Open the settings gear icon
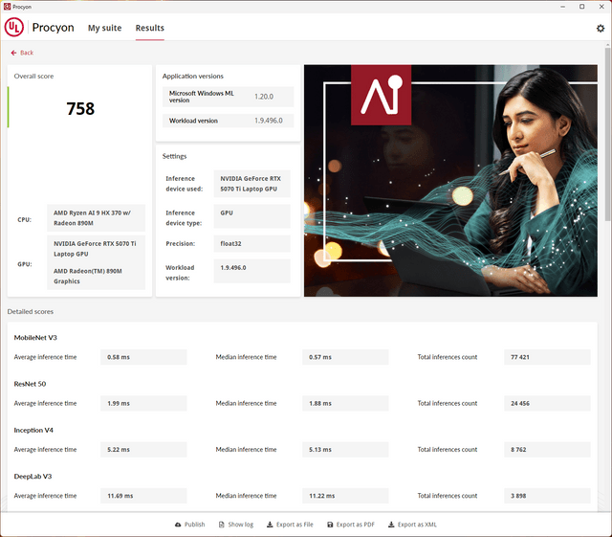 click(x=601, y=28)
